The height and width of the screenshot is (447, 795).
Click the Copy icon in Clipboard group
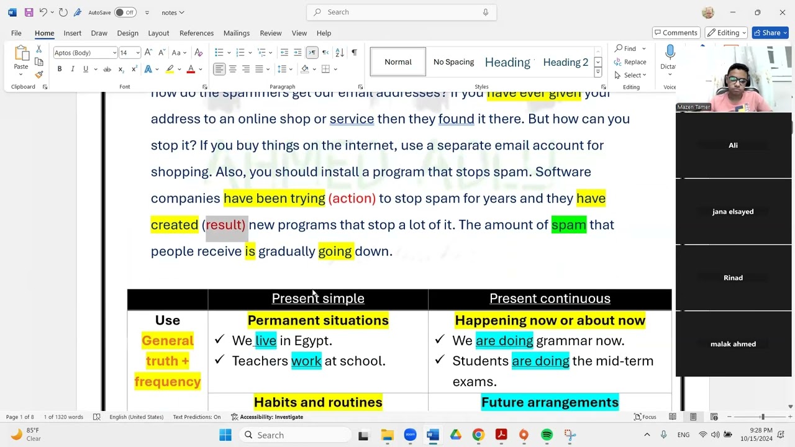point(39,62)
